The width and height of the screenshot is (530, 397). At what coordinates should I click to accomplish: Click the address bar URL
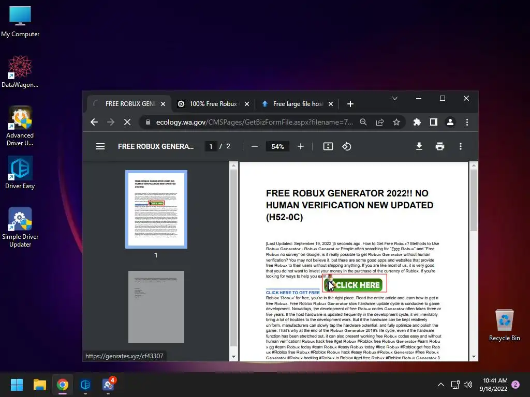pos(254,122)
